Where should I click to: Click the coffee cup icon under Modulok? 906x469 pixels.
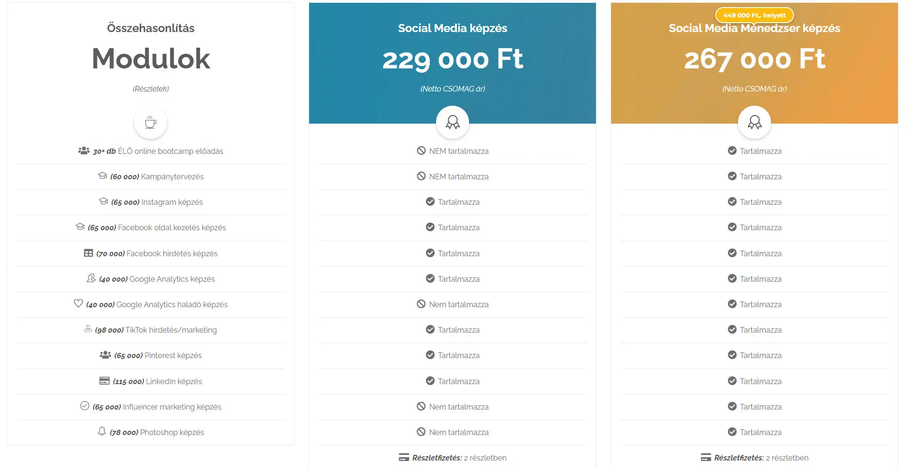(x=151, y=123)
